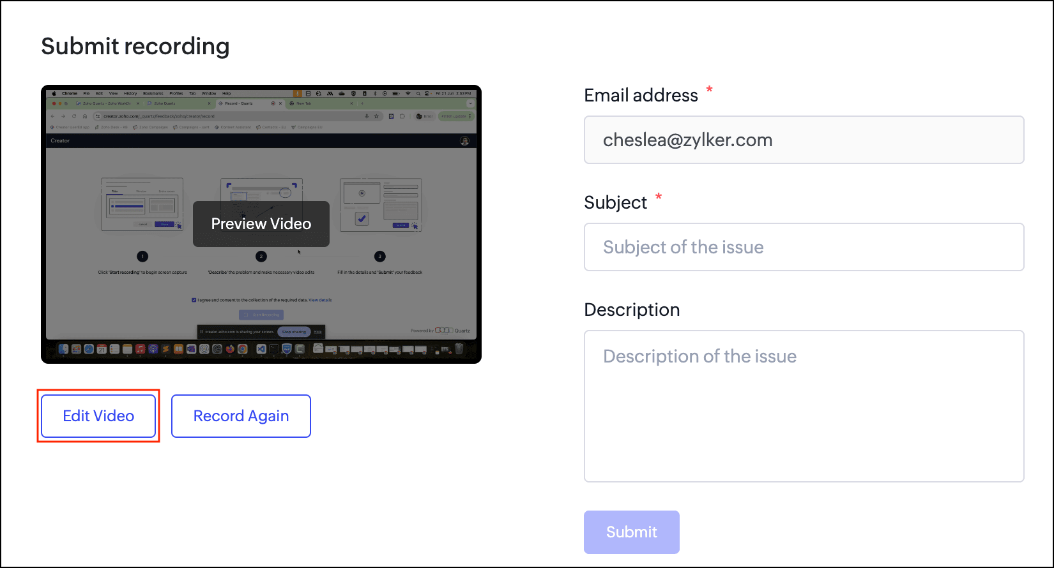
Task: Click the Record Again button
Action: pyautogui.click(x=241, y=416)
